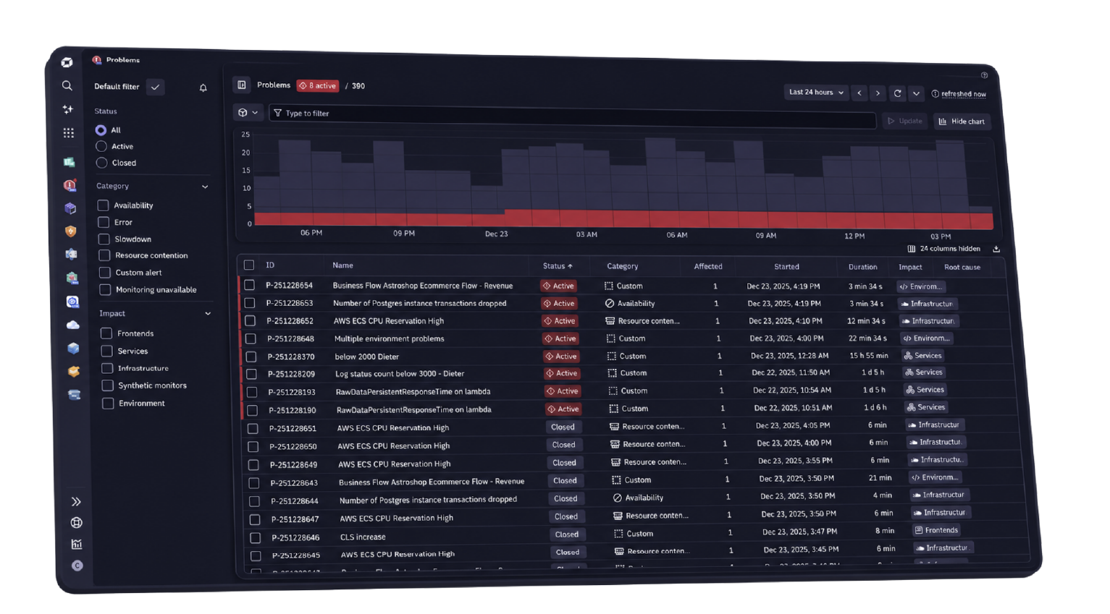The image size is (1110, 614).
Task: Click the help question mark icon
Action: pos(984,75)
